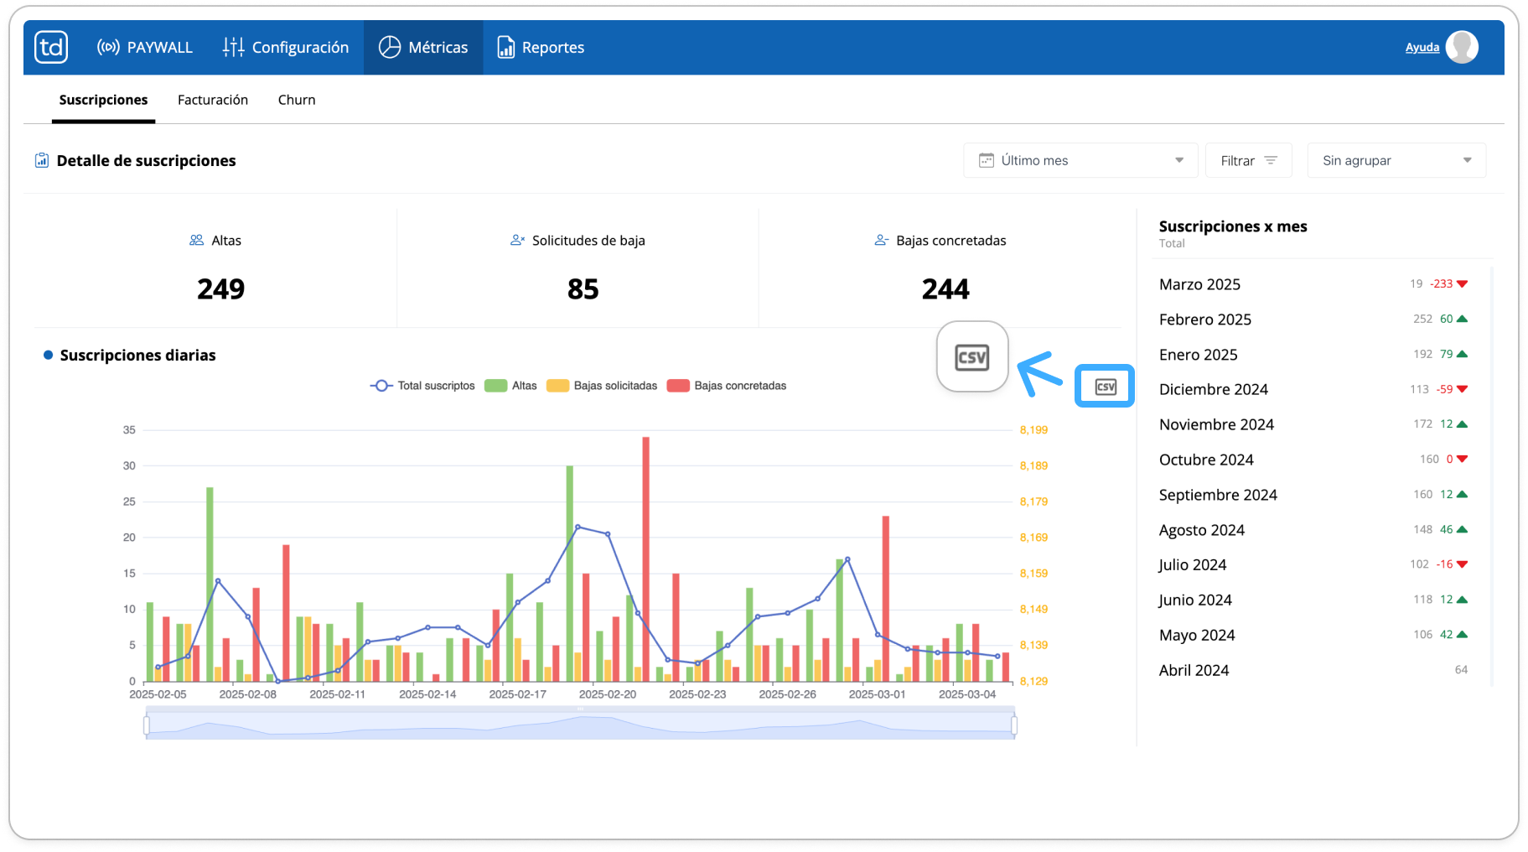This screenshot has height=852, width=1528.
Task: Switch to the Suscripciones tab
Action: (103, 100)
